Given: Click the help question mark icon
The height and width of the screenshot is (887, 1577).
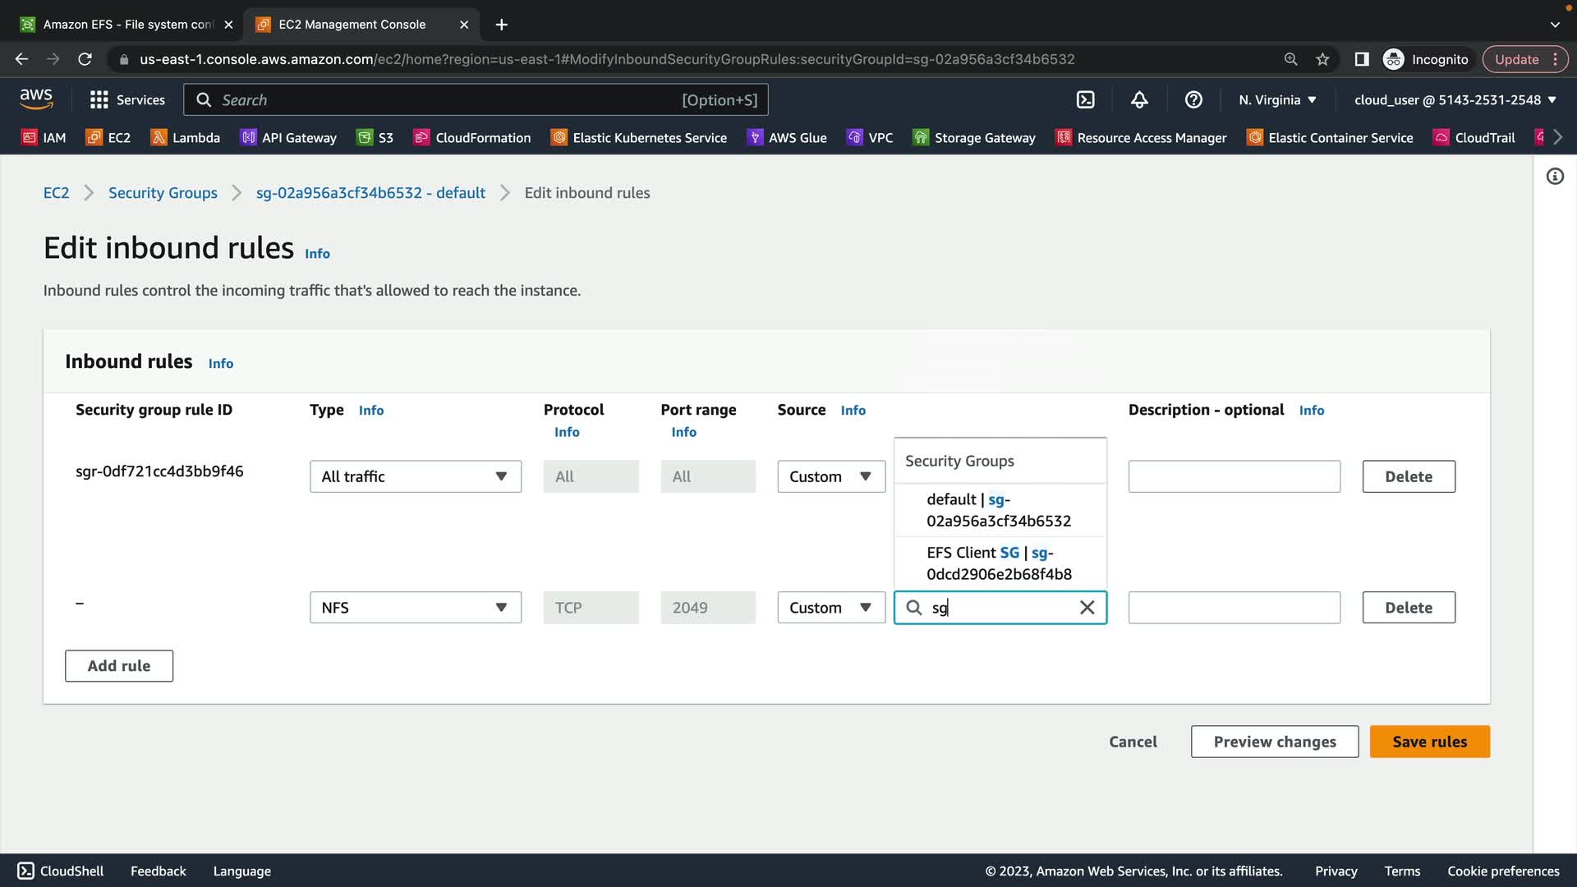Looking at the screenshot, I should click(1193, 99).
